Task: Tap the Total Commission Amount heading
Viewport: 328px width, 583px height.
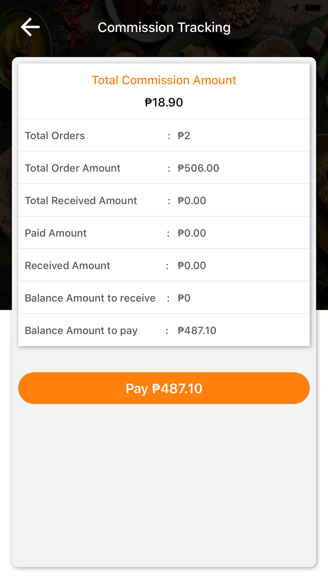Action: tap(164, 80)
